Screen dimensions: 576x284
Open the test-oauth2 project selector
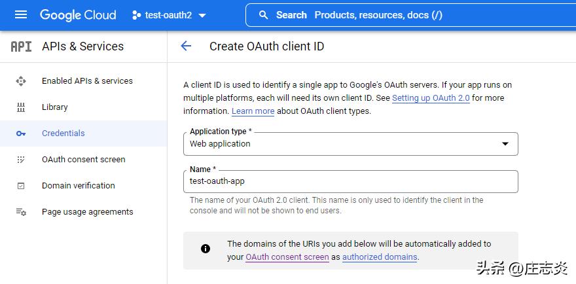[169, 15]
